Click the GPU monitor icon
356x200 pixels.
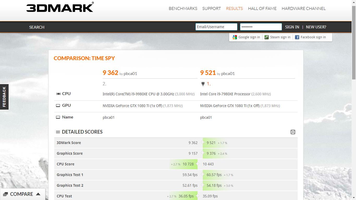pos(58,105)
